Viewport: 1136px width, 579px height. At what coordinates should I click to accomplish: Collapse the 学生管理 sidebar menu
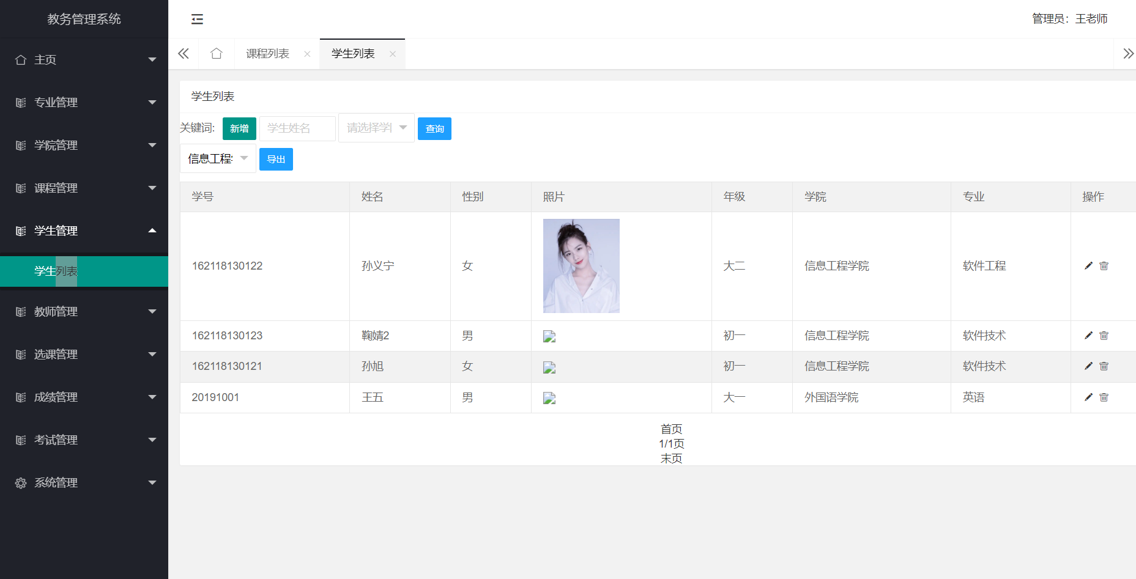tap(84, 231)
